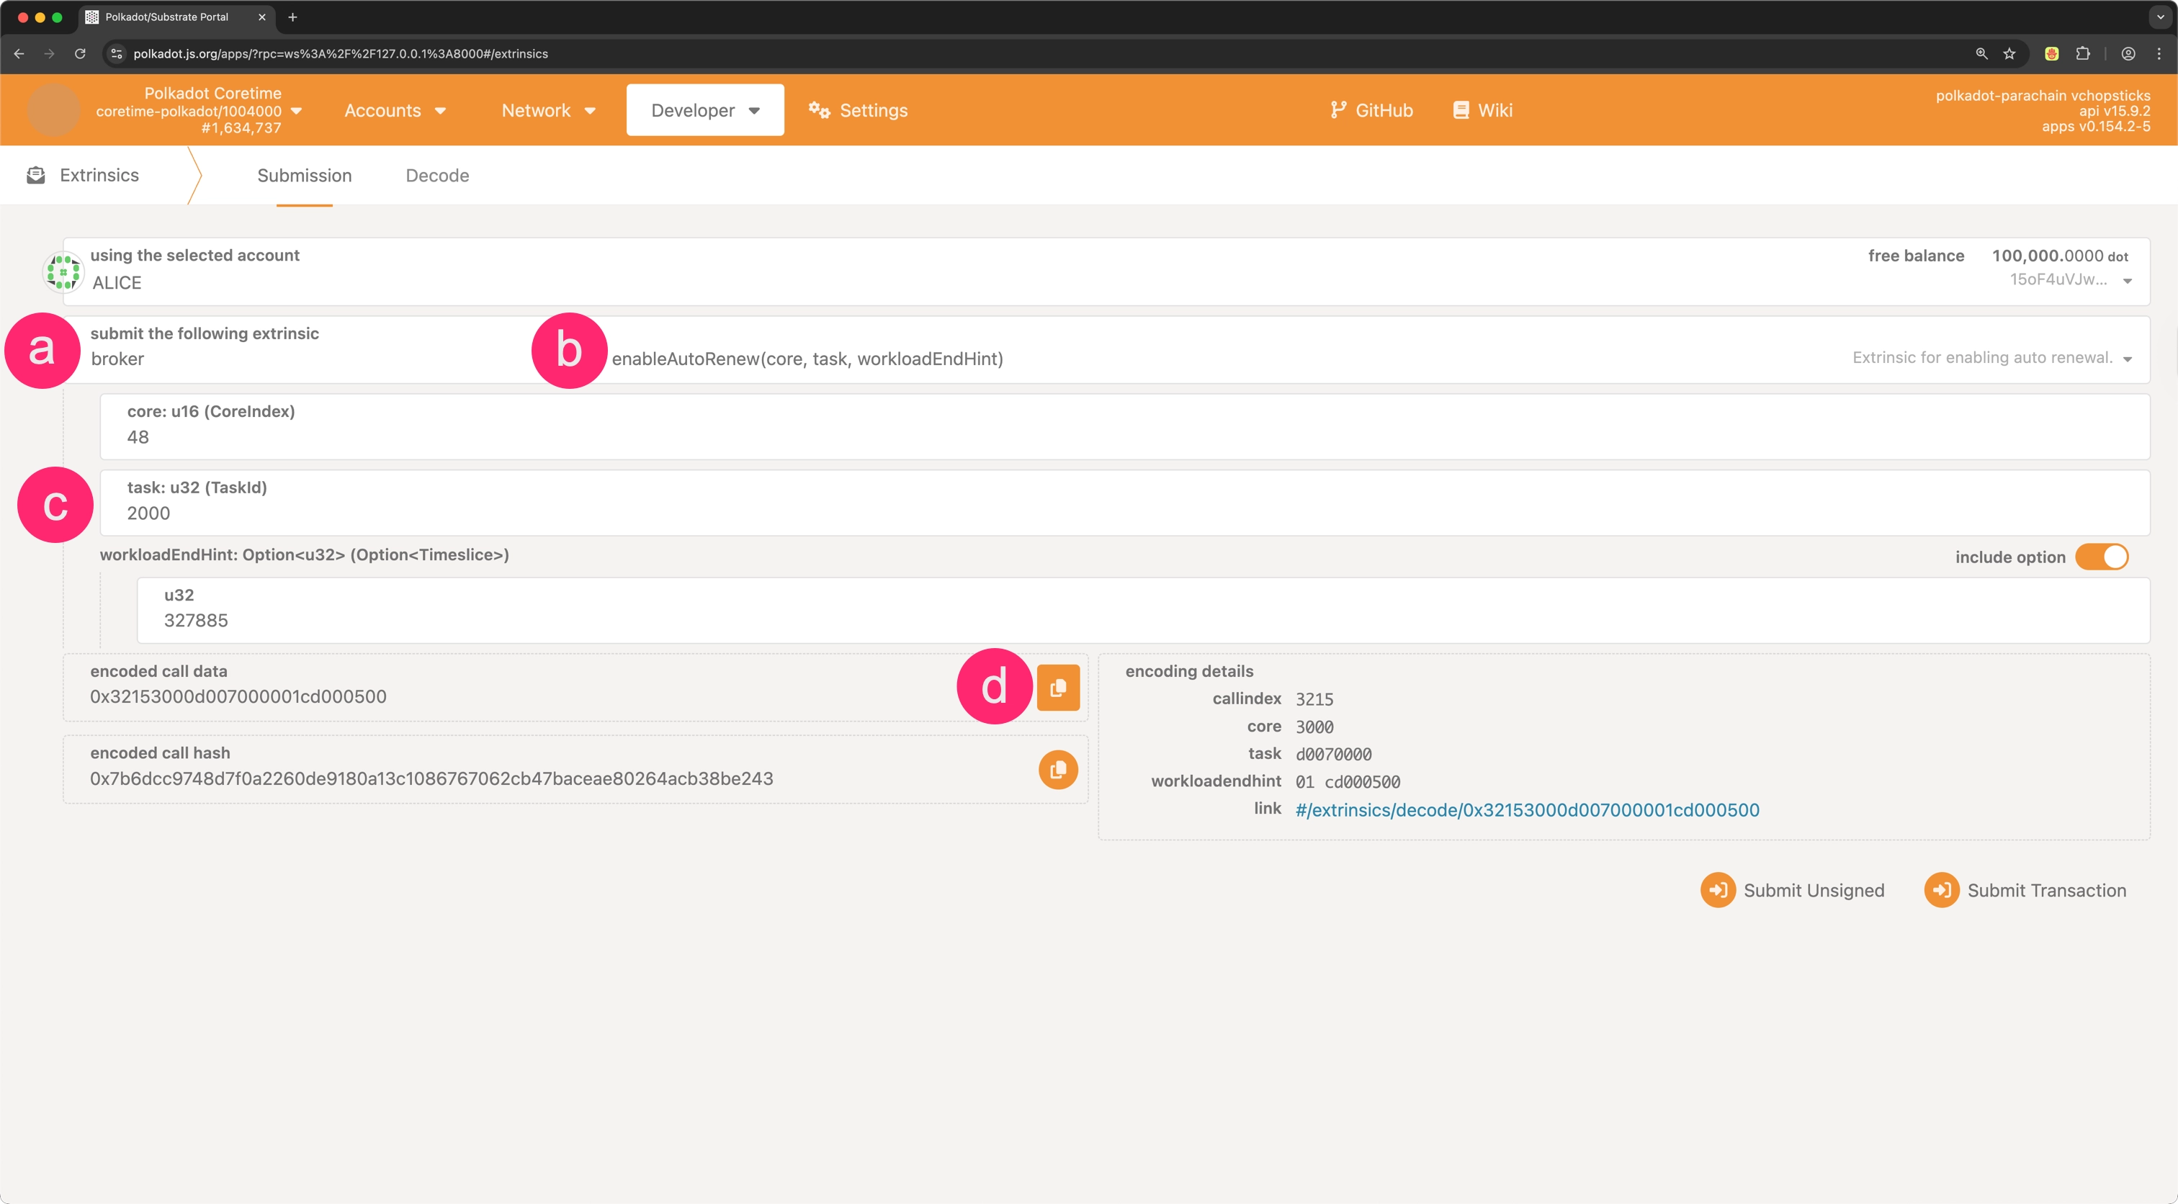
Task: Click Submit Transaction button
Action: tap(2025, 890)
